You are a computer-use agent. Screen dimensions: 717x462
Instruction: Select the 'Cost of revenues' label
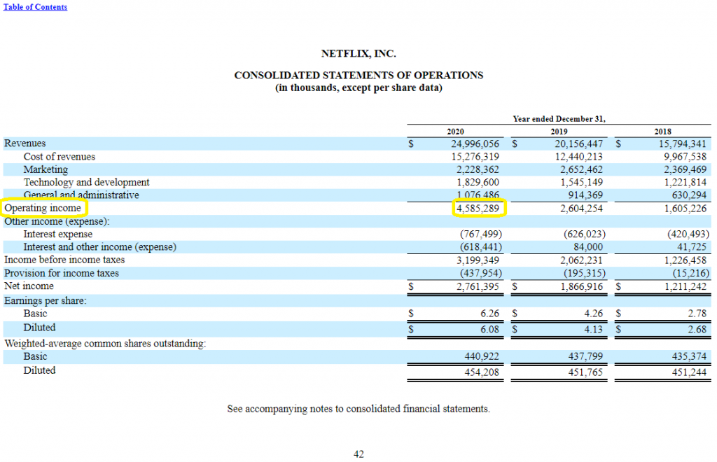pos(60,157)
